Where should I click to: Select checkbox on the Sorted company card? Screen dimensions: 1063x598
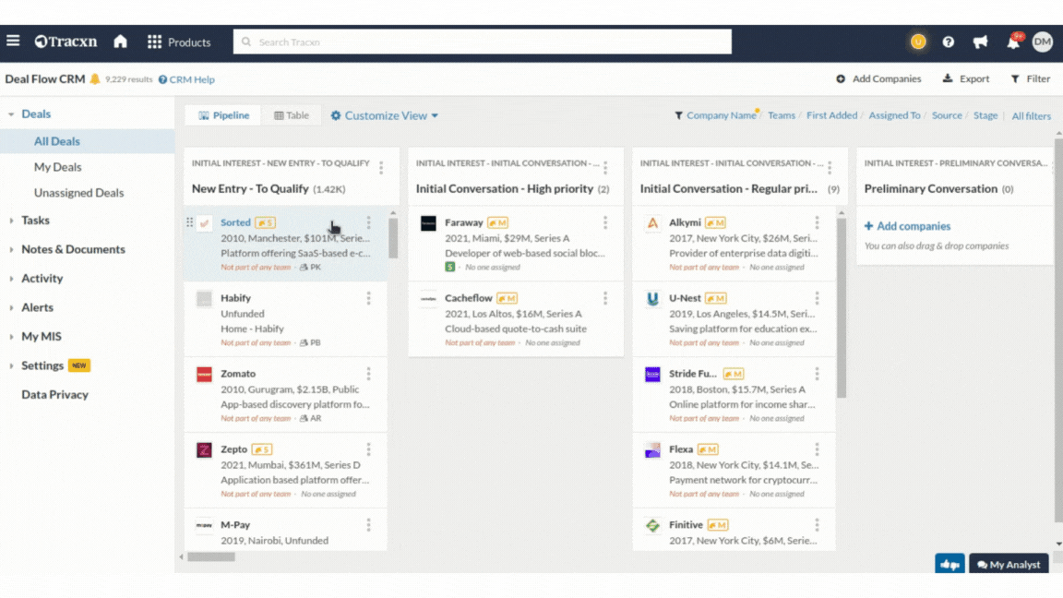(x=205, y=222)
